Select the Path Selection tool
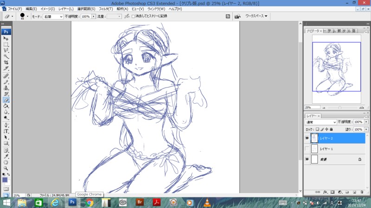The height and width of the screenshot is (208, 371). (6, 137)
